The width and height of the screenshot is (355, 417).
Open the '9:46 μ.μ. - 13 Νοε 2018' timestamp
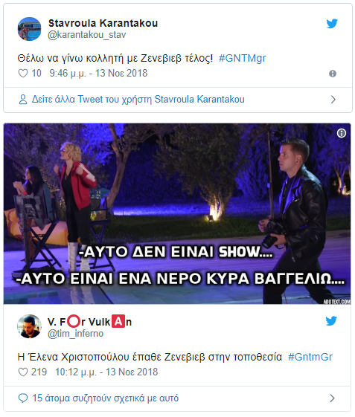(x=98, y=74)
